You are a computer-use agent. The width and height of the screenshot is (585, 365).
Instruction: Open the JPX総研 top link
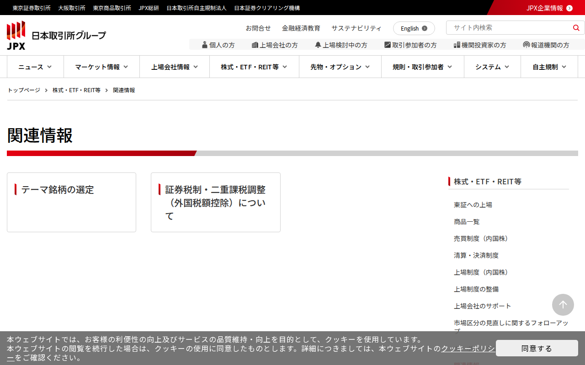pyautogui.click(x=149, y=8)
